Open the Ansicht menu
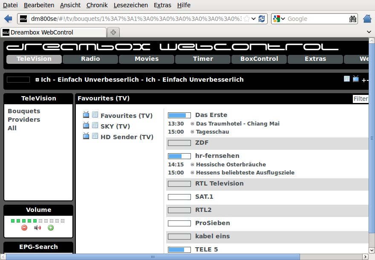The image size is (375, 260). (x=70, y=5)
